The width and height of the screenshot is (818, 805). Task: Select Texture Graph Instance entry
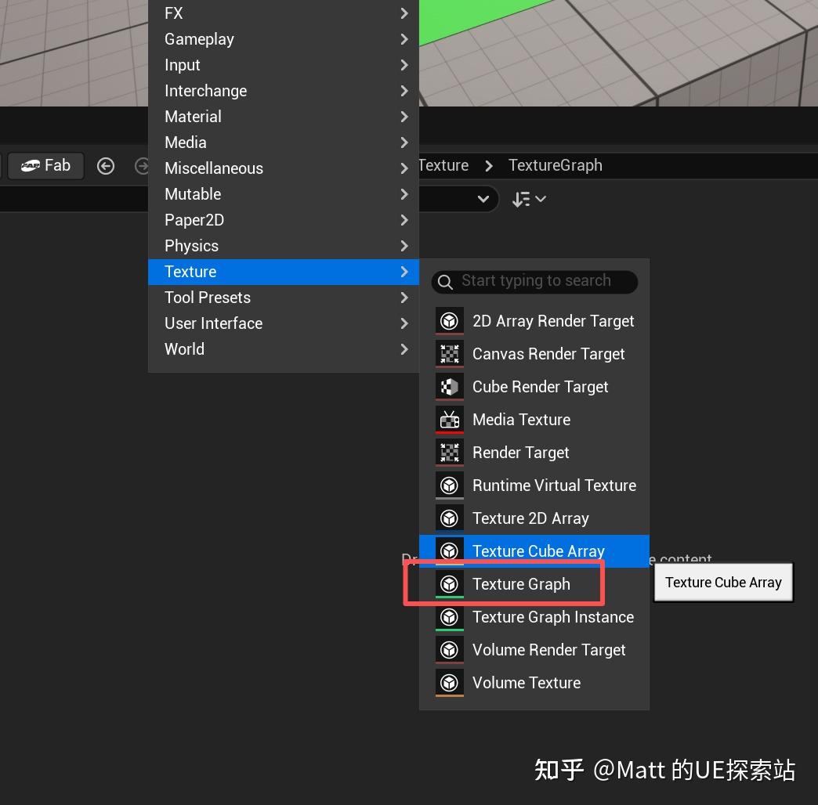tap(552, 616)
